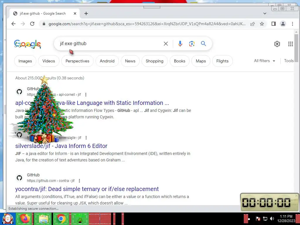
Task: Search by image with Google Lens icon
Action: pos(192,44)
